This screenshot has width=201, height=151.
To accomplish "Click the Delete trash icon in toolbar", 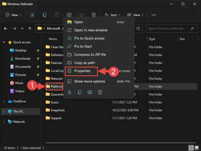I will [94, 15].
